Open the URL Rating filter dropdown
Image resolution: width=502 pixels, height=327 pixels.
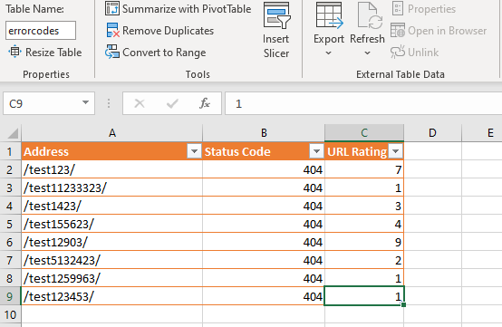click(395, 151)
